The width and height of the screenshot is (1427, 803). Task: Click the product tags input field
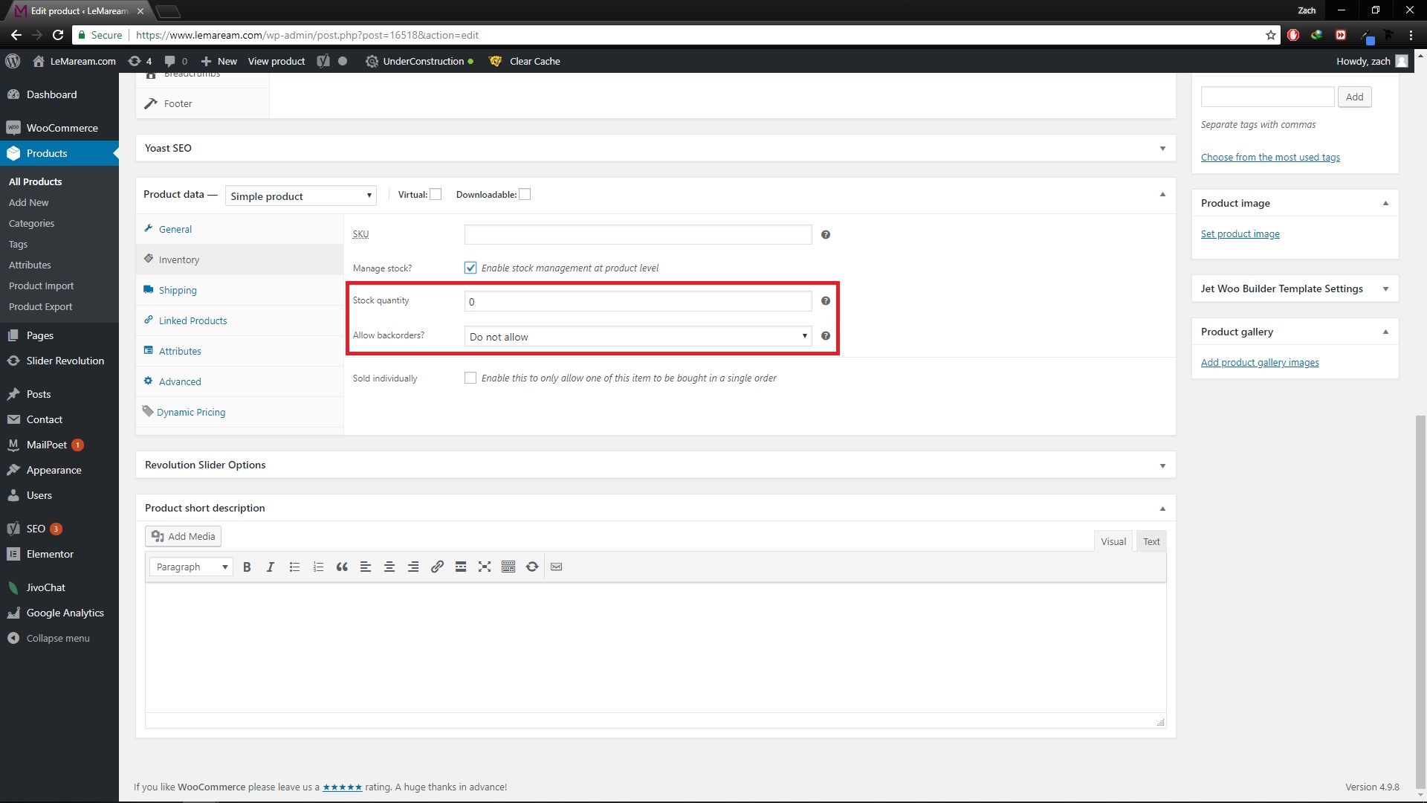coord(1267,97)
